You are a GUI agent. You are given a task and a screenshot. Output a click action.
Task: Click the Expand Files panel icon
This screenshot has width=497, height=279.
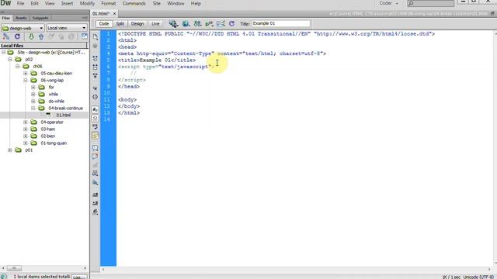click(x=85, y=36)
